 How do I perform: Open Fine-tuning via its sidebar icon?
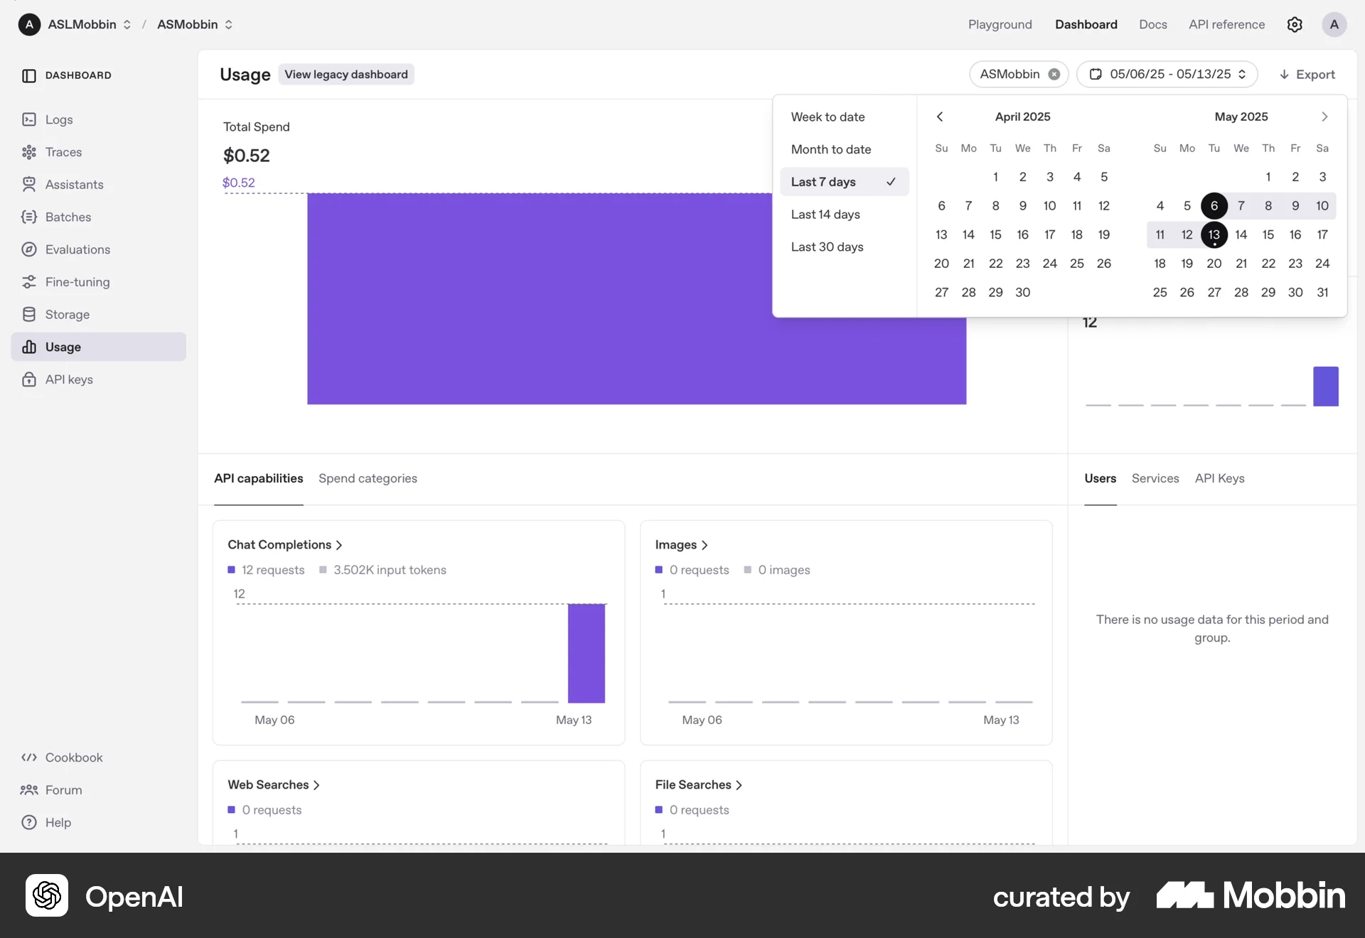29,282
